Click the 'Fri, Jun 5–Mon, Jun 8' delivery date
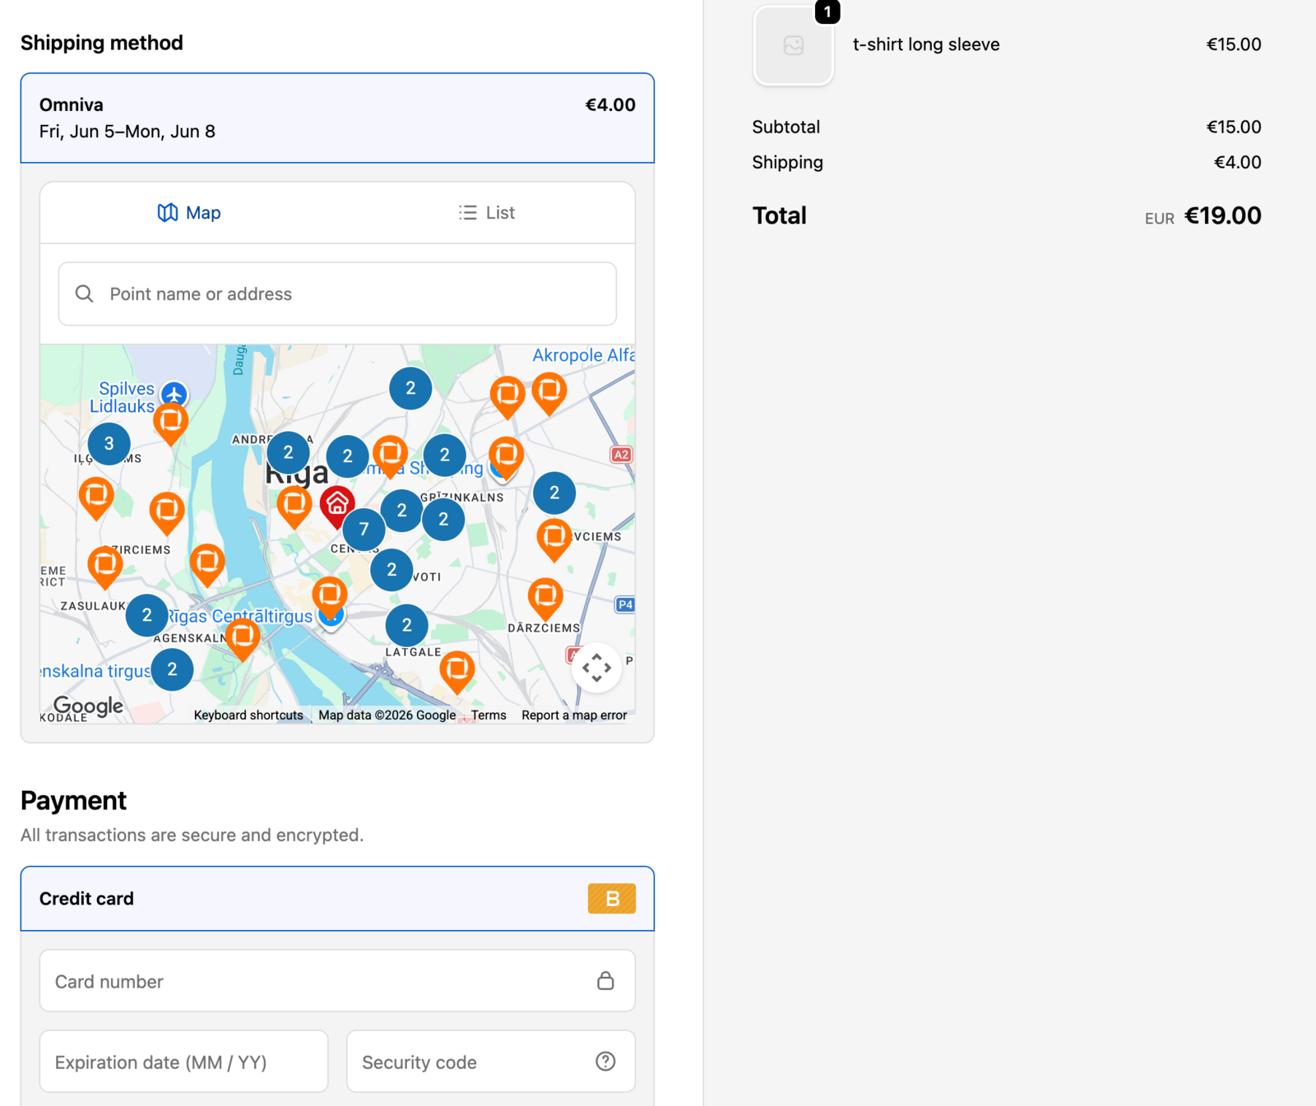The height and width of the screenshot is (1106, 1316). point(127,132)
